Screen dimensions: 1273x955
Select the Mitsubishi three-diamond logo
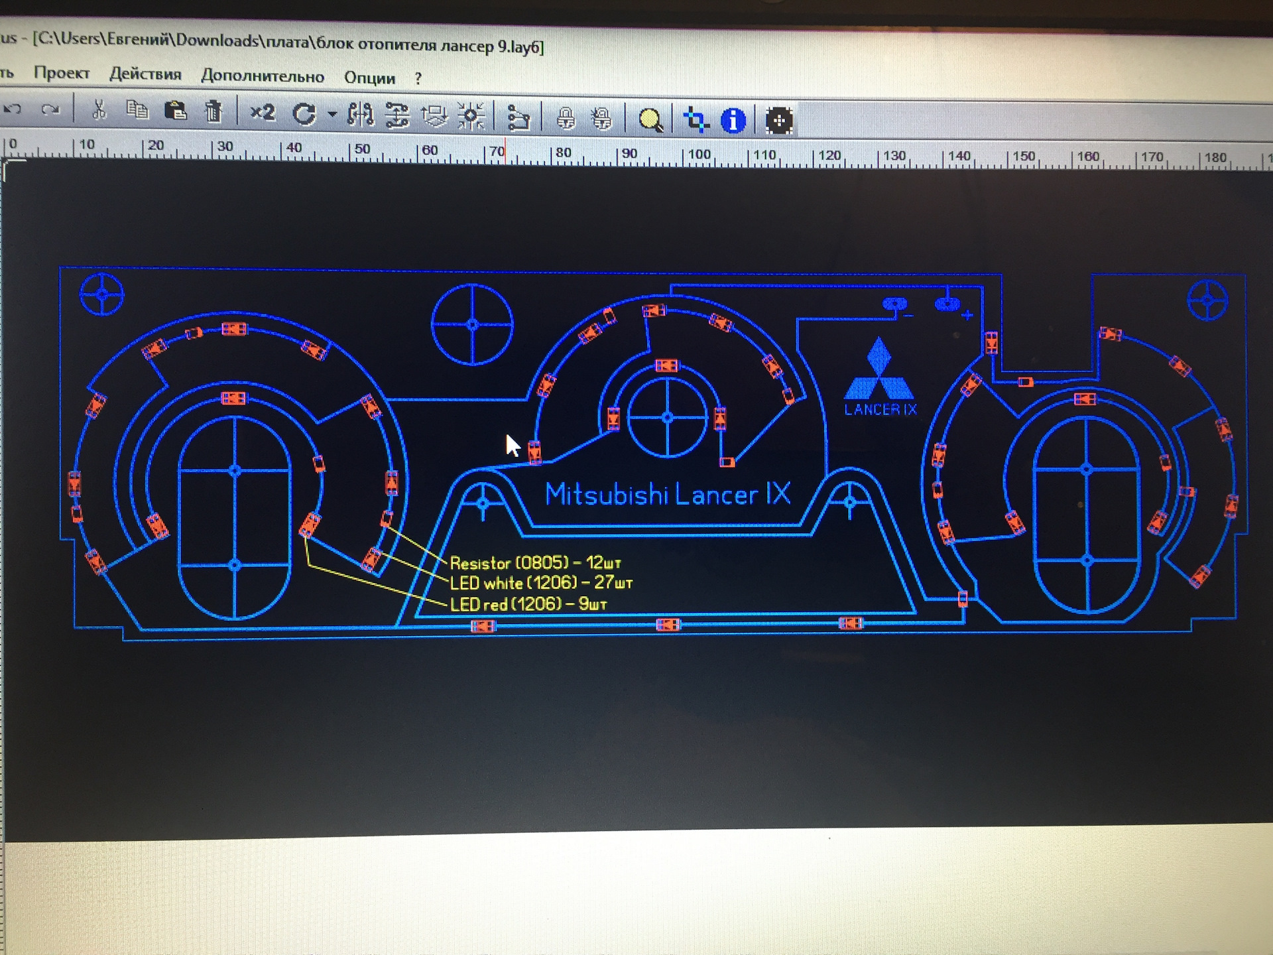pyautogui.click(x=879, y=368)
